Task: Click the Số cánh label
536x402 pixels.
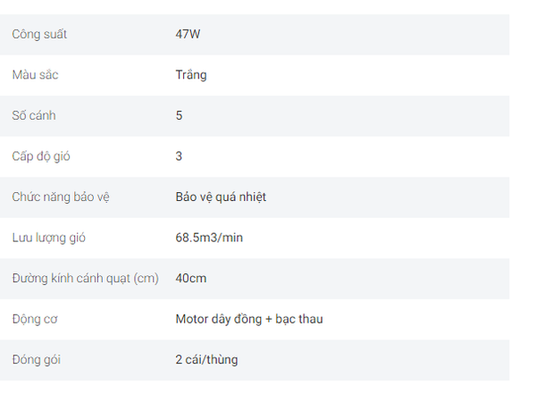Action: coord(34,115)
